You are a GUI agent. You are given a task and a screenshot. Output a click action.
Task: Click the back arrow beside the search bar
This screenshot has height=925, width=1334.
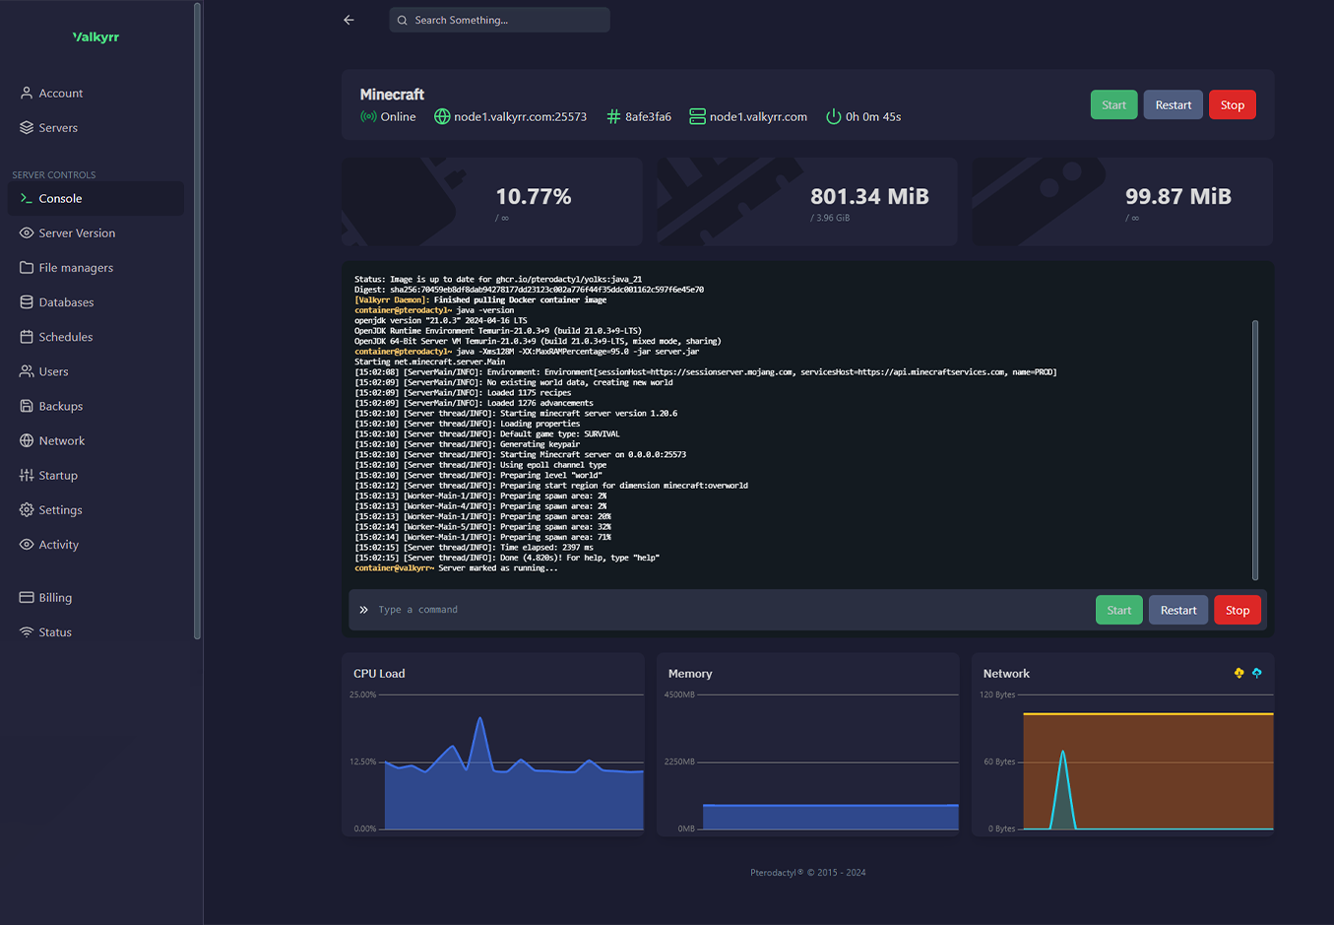(x=349, y=19)
